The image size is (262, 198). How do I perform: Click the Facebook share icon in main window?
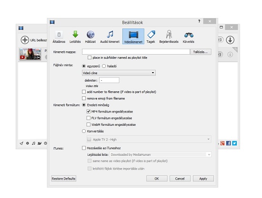[228, 143]
